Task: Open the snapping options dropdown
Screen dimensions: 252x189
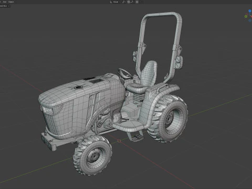Action: 132,2
